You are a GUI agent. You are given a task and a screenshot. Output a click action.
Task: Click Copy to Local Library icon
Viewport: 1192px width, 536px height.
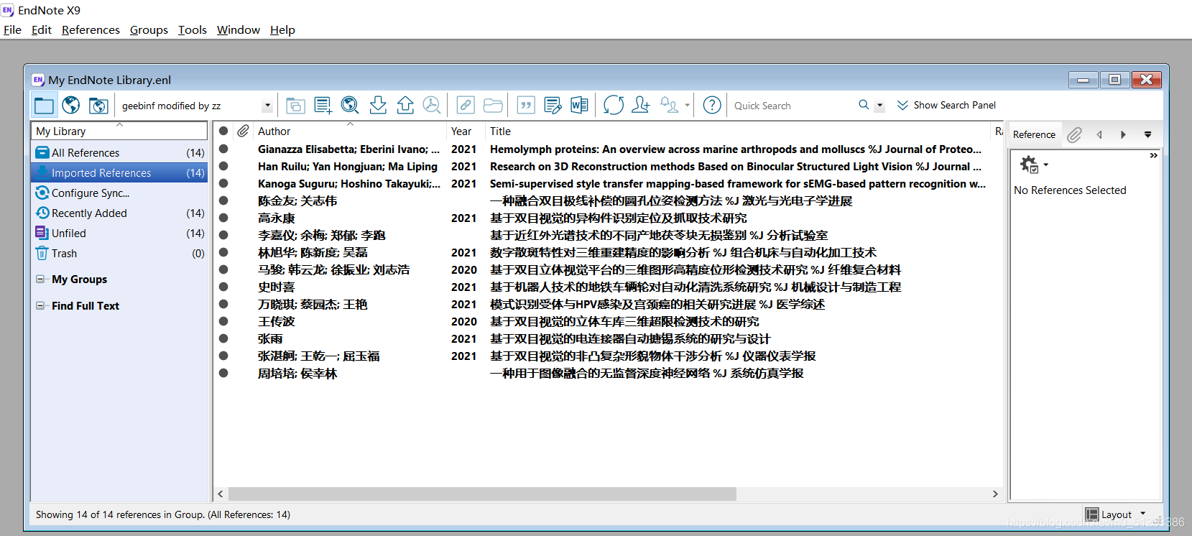coord(295,106)
